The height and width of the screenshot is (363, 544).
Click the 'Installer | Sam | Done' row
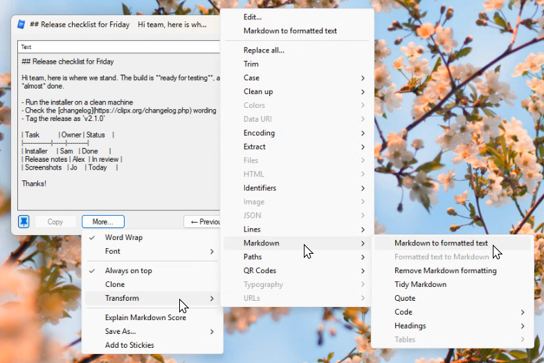(x=66, y=151)
